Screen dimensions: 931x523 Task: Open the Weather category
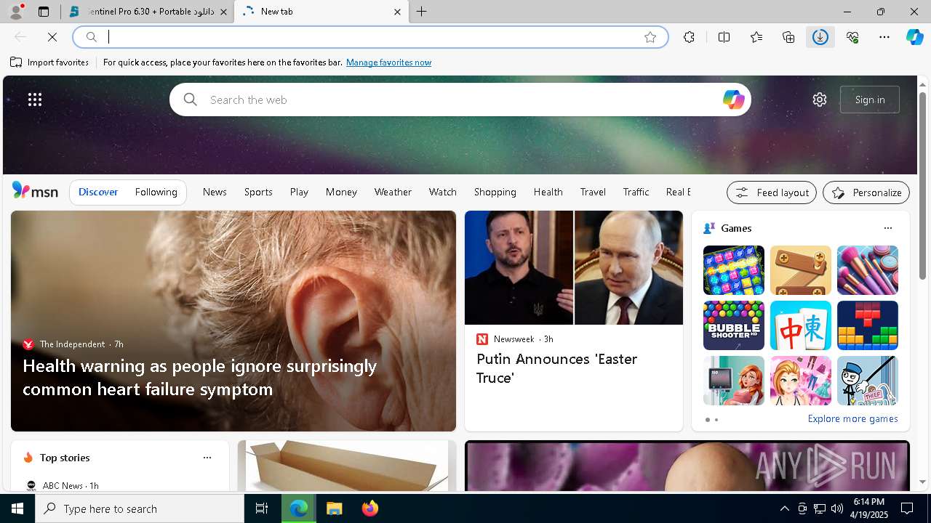point(393,192)
